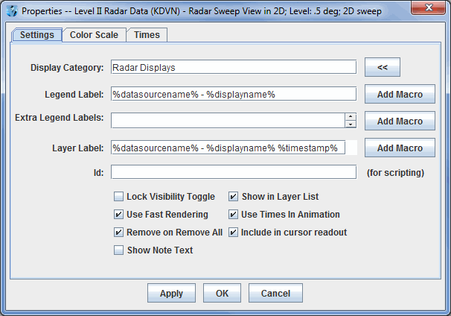Select the Settings tab

click(36, 35)
